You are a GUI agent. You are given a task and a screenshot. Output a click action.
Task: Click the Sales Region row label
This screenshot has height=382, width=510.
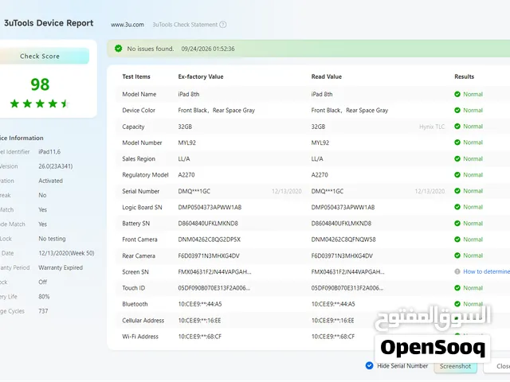pos(139,159)
